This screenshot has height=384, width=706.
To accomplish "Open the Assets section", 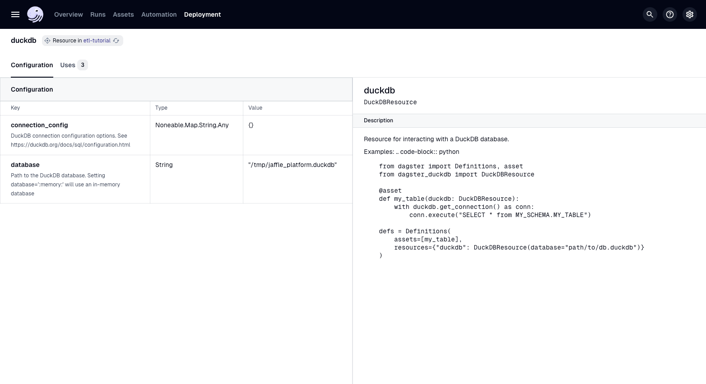I will 123,14.
